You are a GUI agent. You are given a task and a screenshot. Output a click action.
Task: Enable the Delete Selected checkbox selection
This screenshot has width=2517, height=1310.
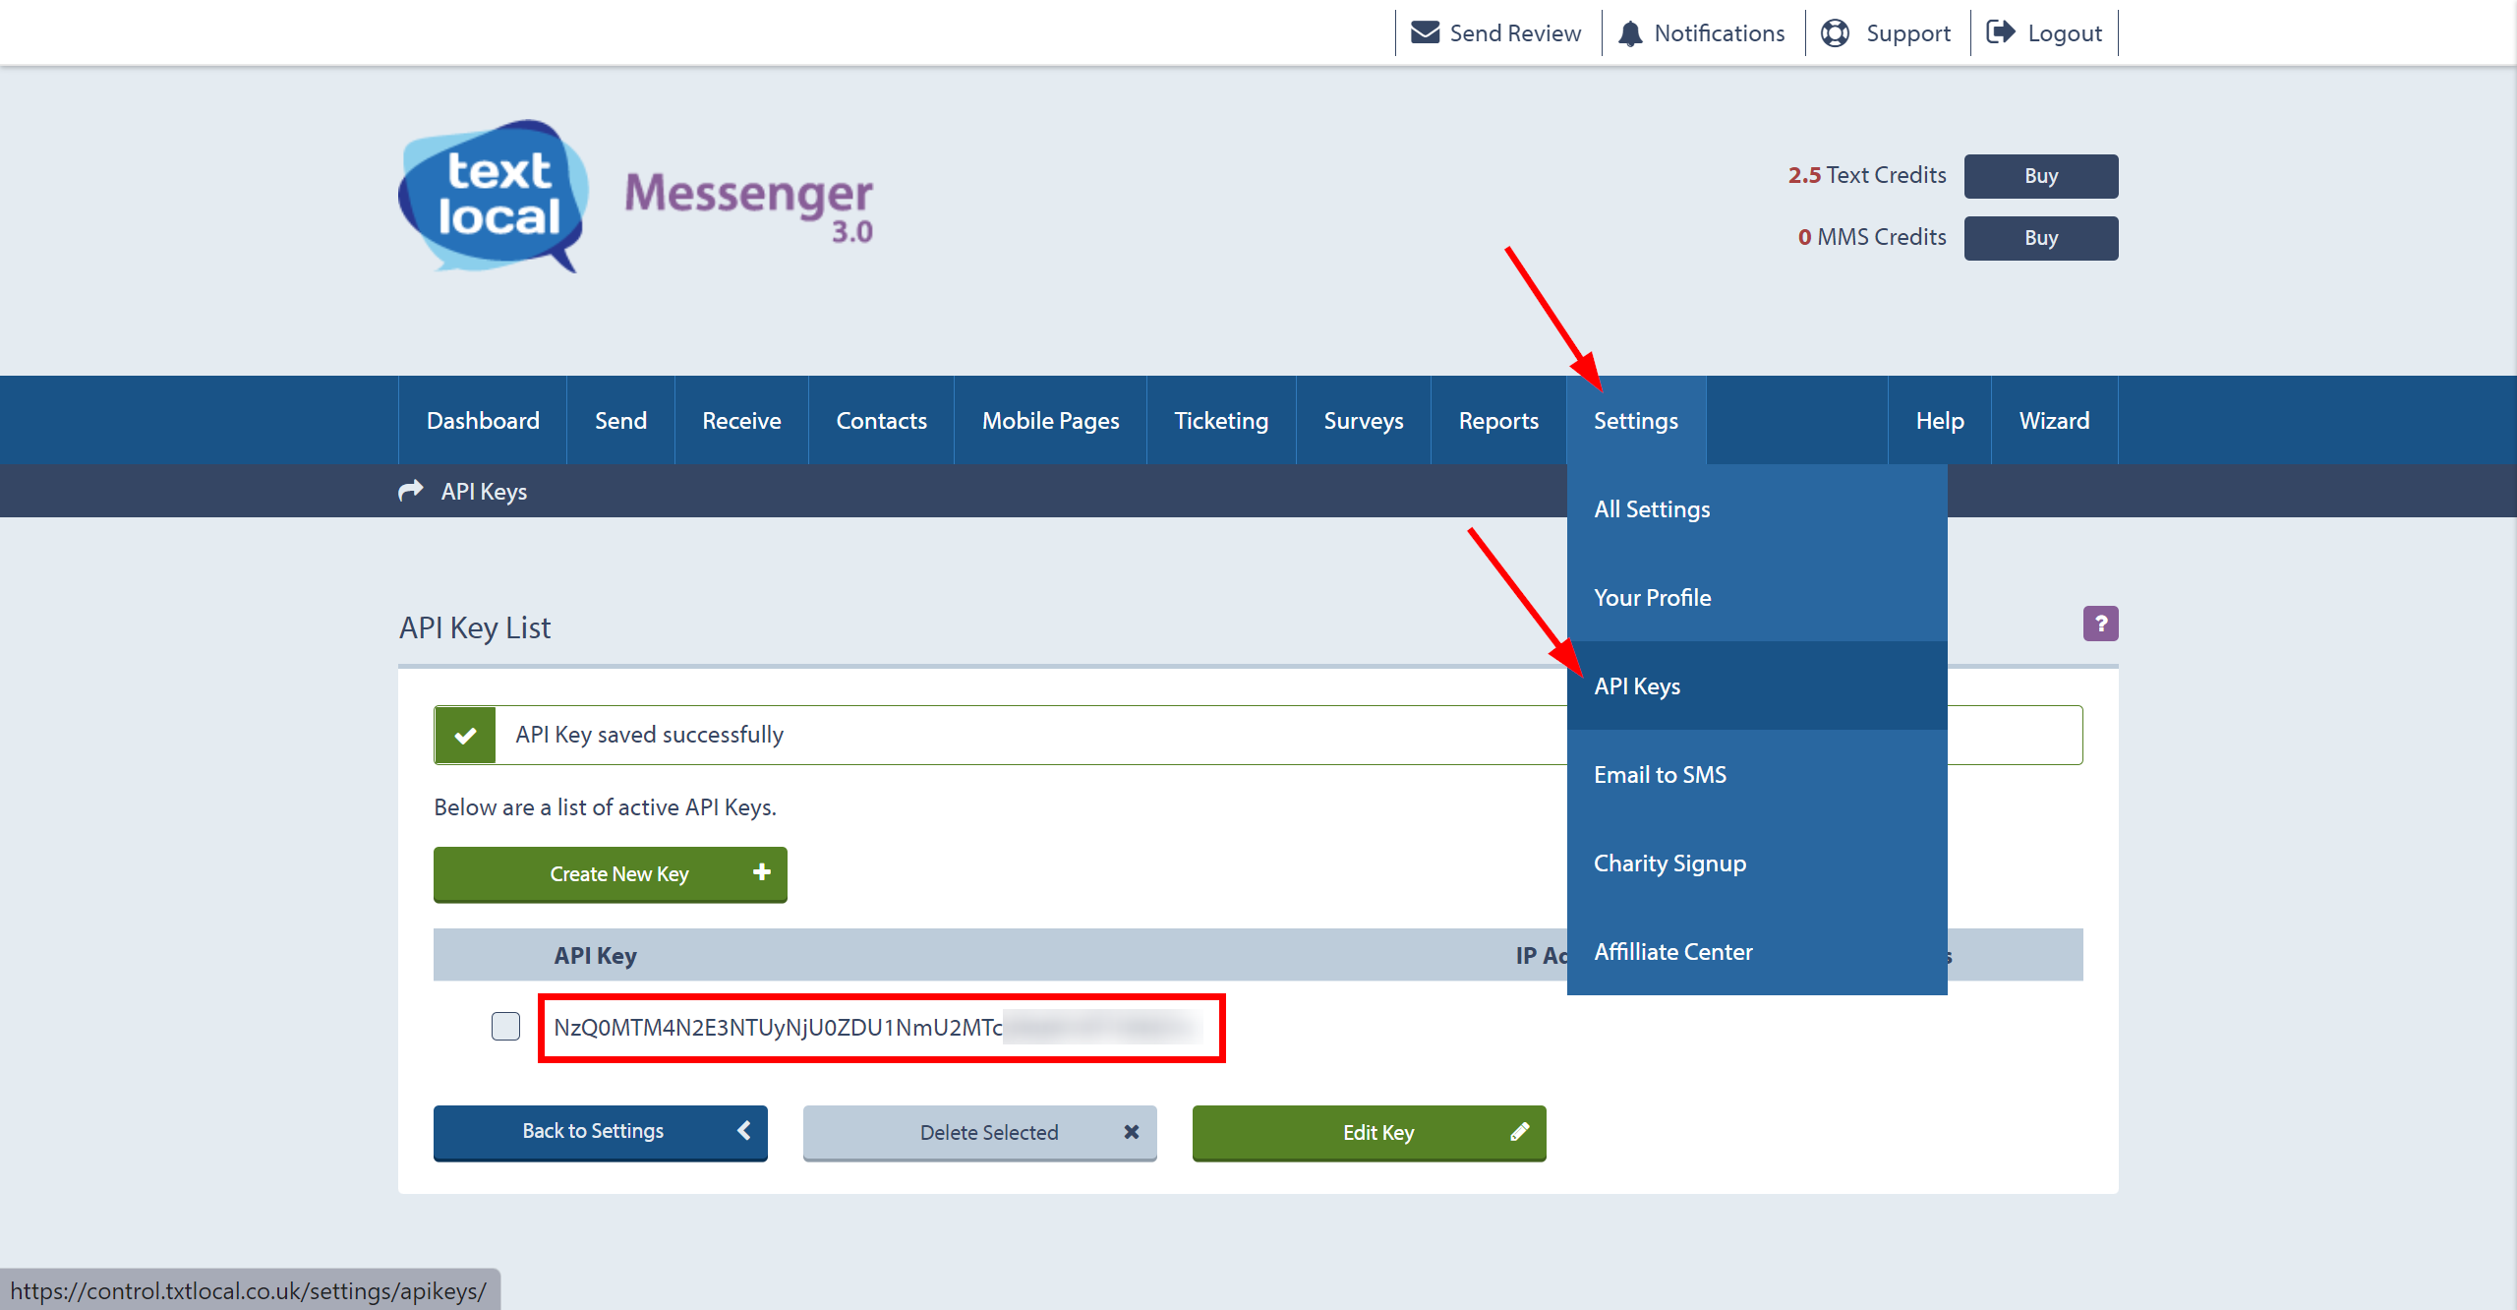504,1027
